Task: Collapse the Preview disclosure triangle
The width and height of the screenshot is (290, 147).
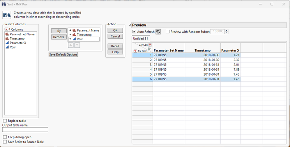Action: (130, 25)
